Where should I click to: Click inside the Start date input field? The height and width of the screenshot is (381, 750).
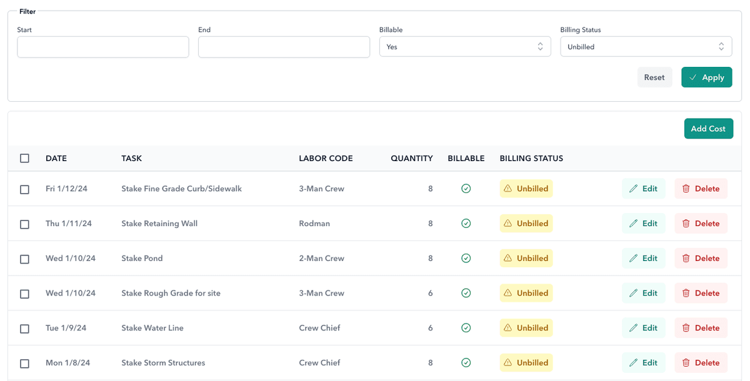[x=102, y=46]
